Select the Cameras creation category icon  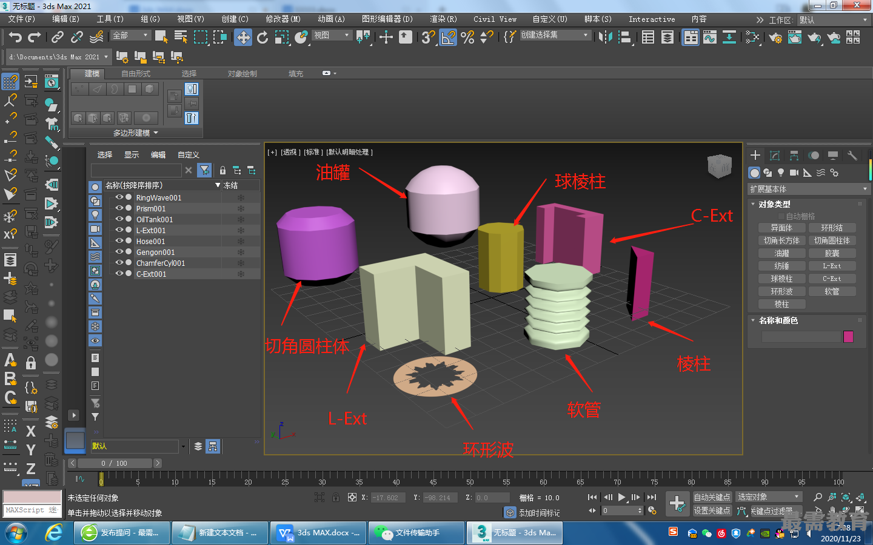(x=794, y=173)
